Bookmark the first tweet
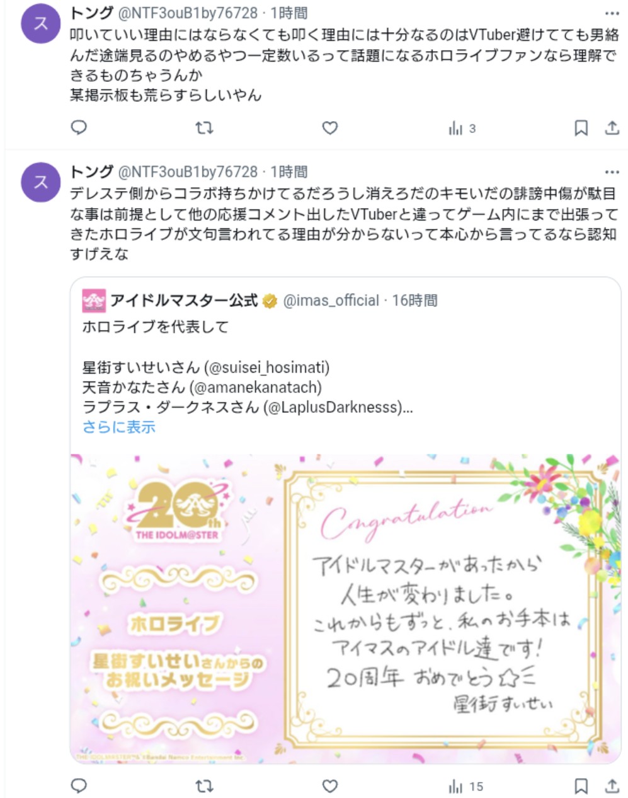 [581, 129]
